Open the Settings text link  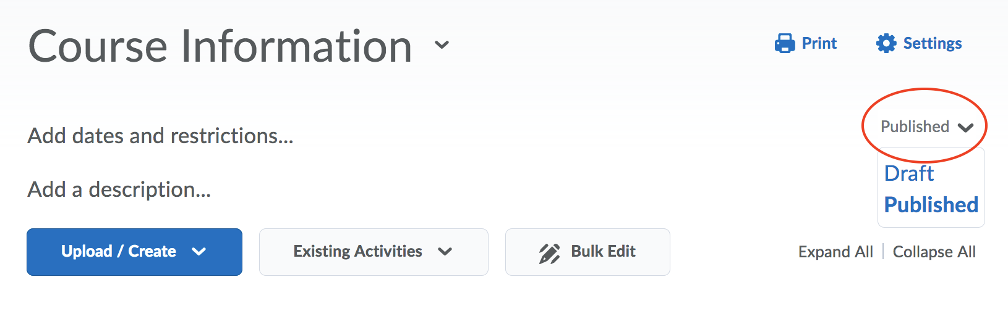coord(932,43)
